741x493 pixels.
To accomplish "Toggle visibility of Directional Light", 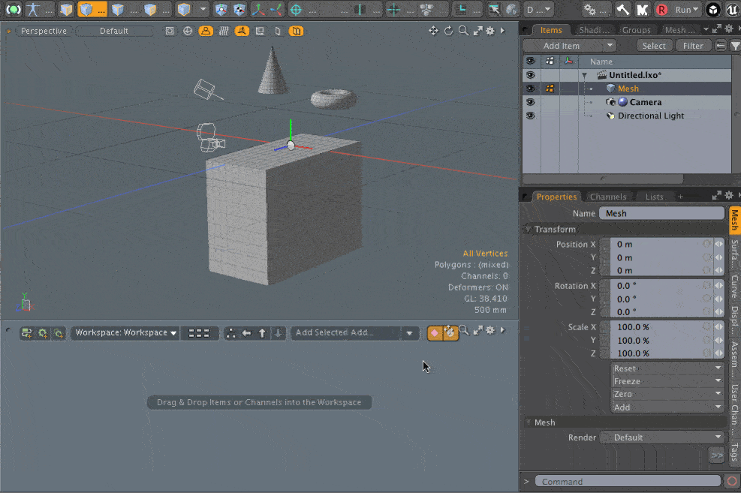I will point(530,116).
